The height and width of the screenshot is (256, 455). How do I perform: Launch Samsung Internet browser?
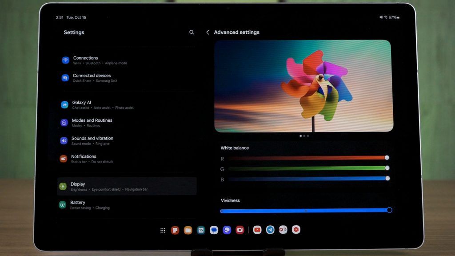[227, 230]
